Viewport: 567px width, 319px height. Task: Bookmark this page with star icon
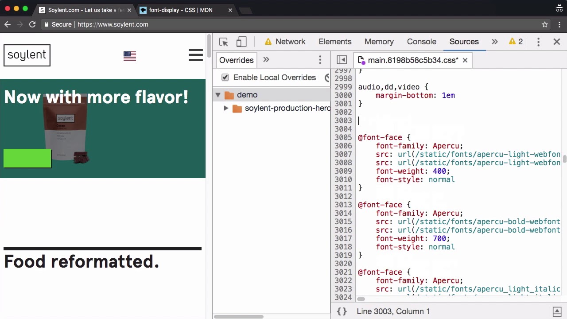[545, 24]
